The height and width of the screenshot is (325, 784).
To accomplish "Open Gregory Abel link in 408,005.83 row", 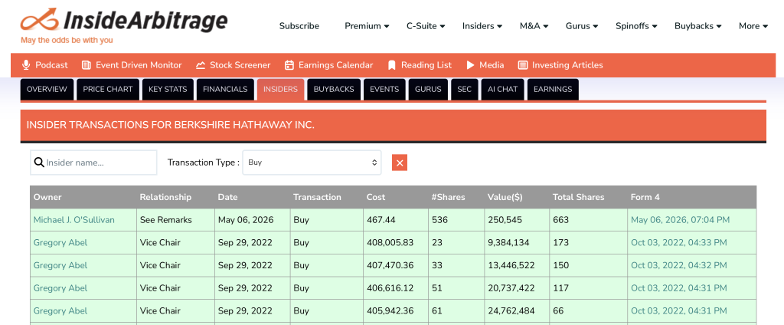I will 60,242.
